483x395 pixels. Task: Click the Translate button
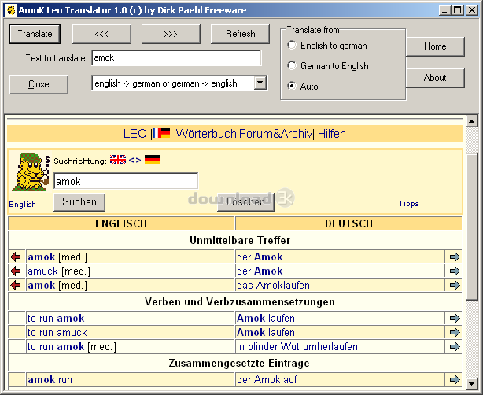[35, 34]
